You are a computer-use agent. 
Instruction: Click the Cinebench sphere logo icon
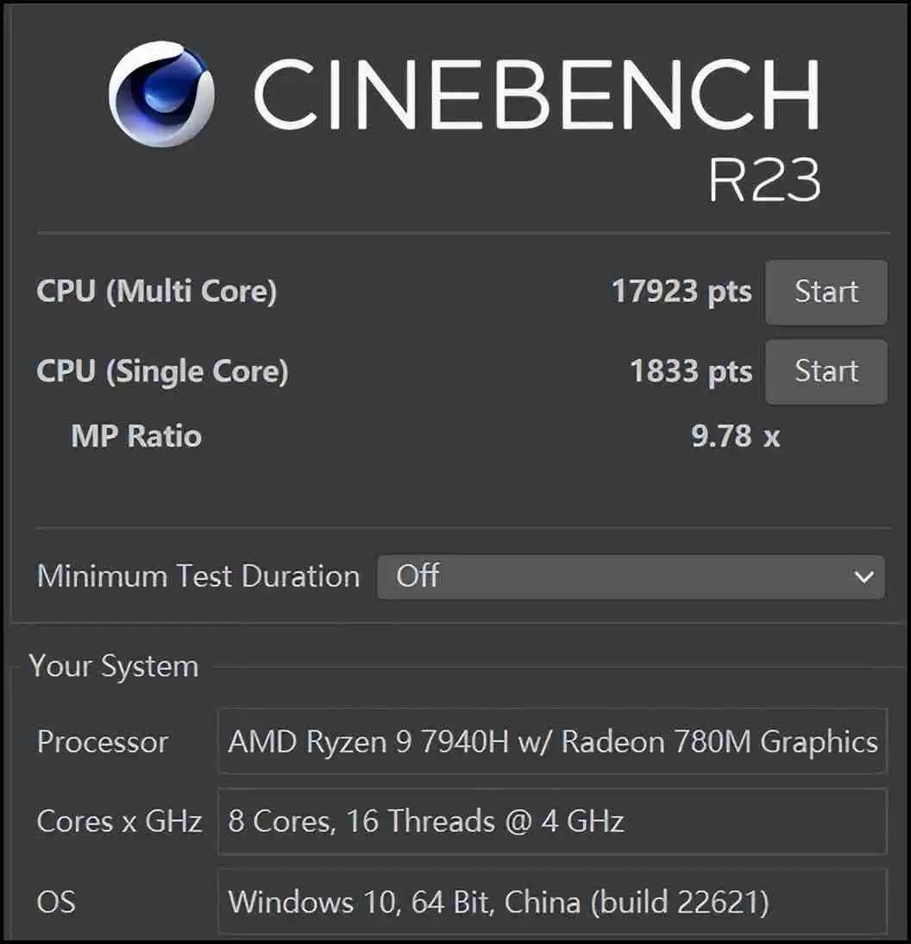point(161,93)
